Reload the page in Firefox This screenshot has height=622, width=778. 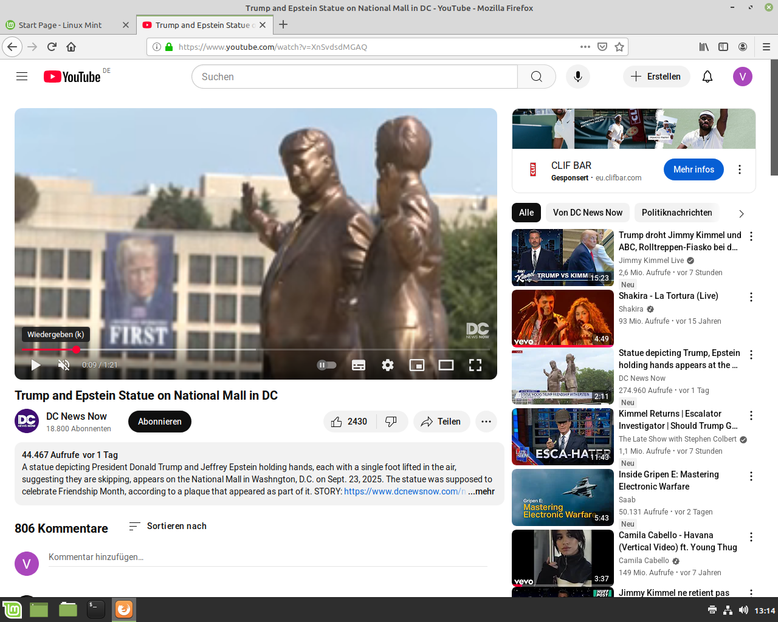(x=52, y=47)
